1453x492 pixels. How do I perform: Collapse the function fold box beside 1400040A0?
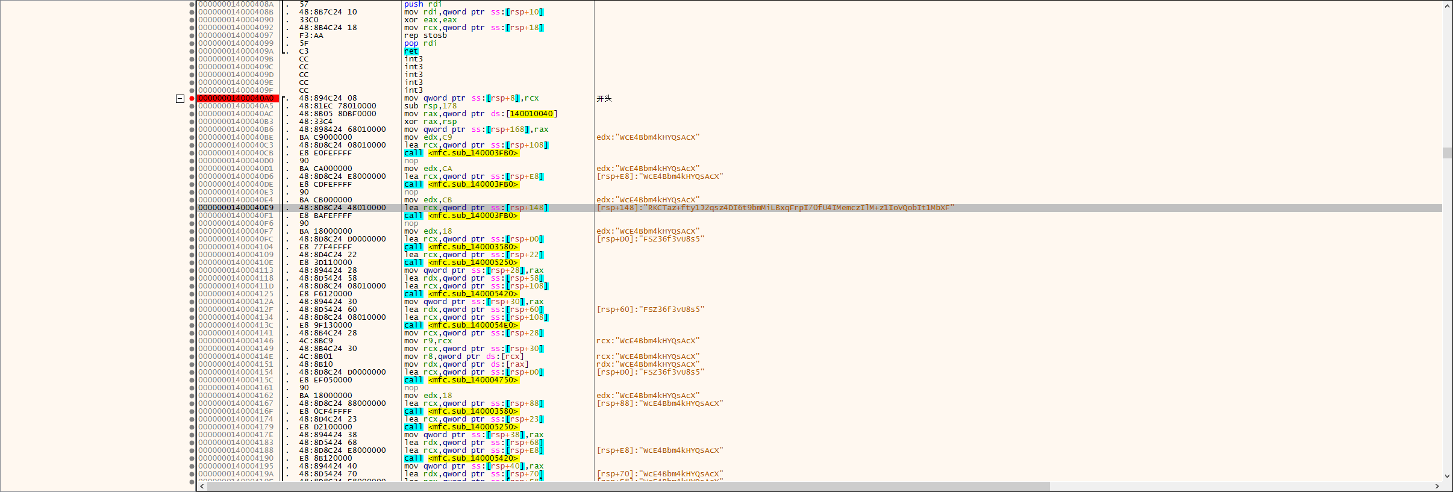coord(180,98)
